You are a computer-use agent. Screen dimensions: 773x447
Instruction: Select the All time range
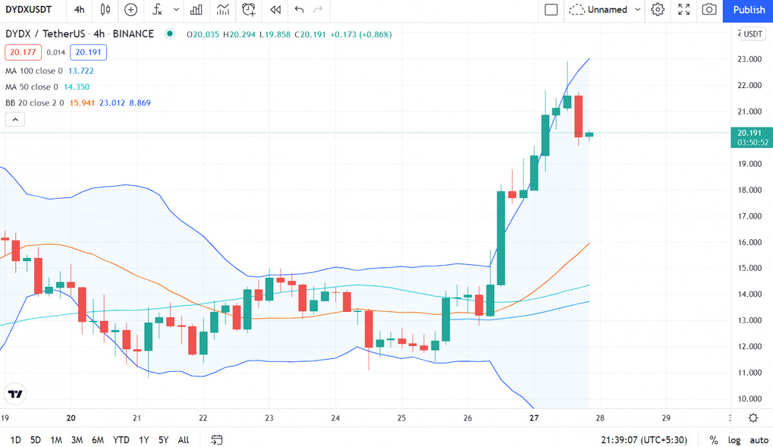point(184,440)
